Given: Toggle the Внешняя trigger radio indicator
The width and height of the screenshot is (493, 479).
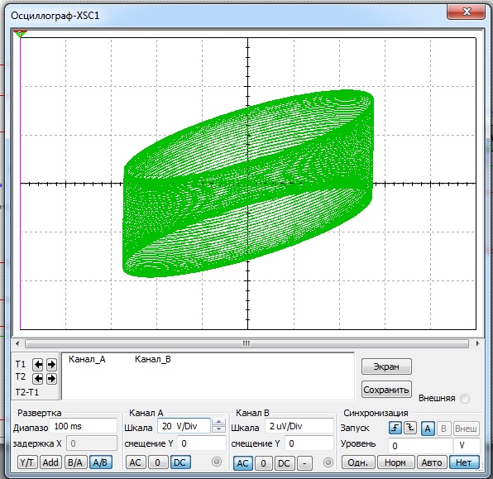Looking at the screenshot, I should tap(465, 399).
